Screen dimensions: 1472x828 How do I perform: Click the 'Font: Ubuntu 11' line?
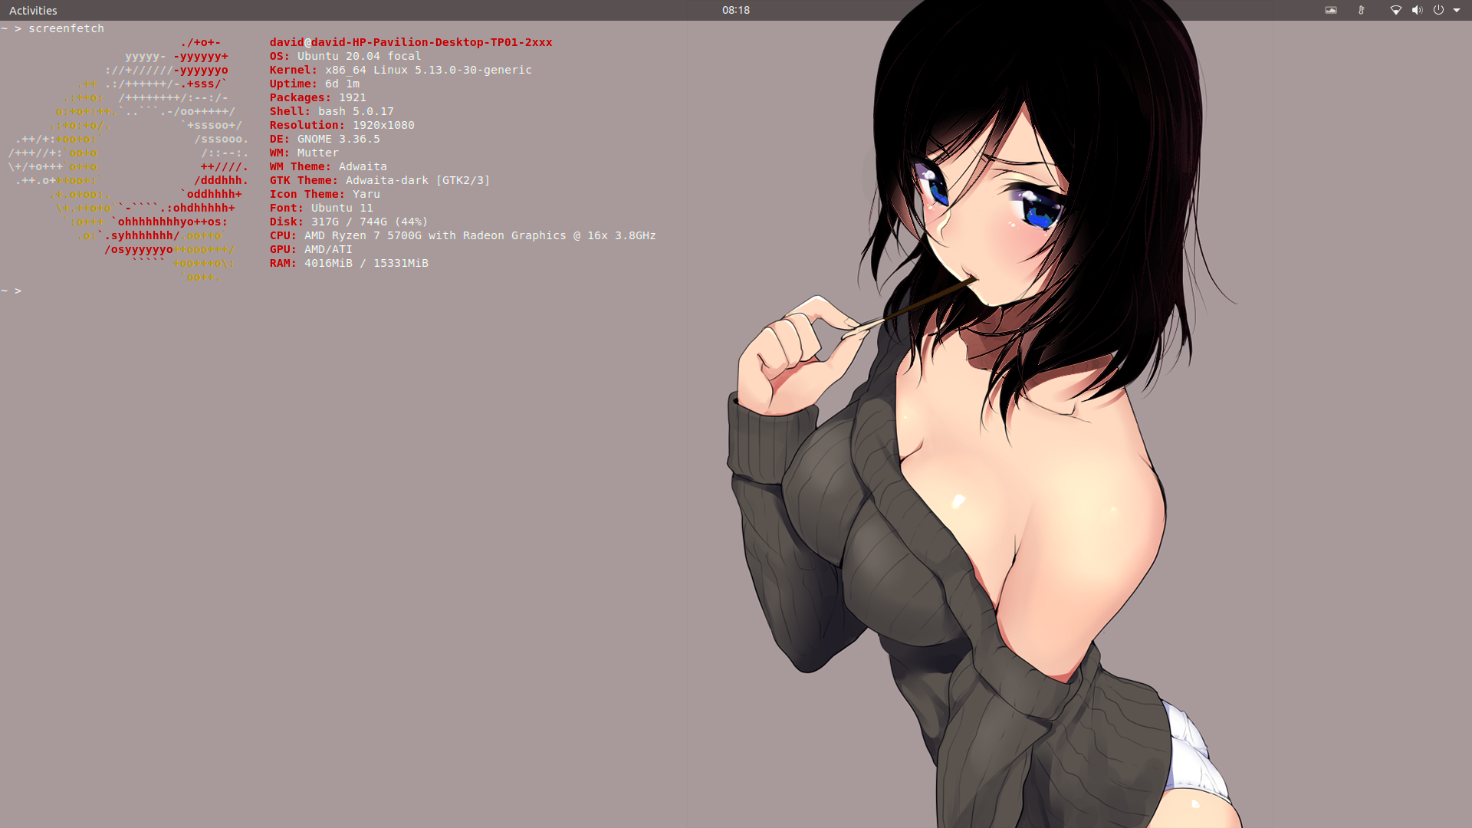click(321, 208)
